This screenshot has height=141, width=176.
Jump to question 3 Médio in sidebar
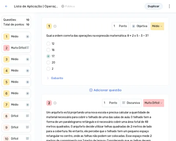point(16,59)
